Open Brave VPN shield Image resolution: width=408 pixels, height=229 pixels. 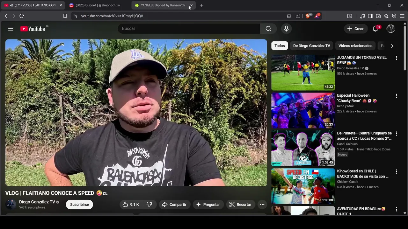point(394,16)
